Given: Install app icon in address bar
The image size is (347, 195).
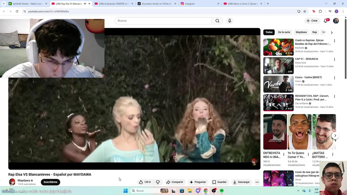Looking at the screenshot, I should [299, 11].
